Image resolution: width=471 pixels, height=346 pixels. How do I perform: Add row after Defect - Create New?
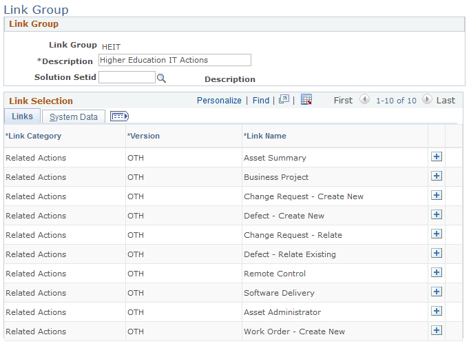click(437, 214)
